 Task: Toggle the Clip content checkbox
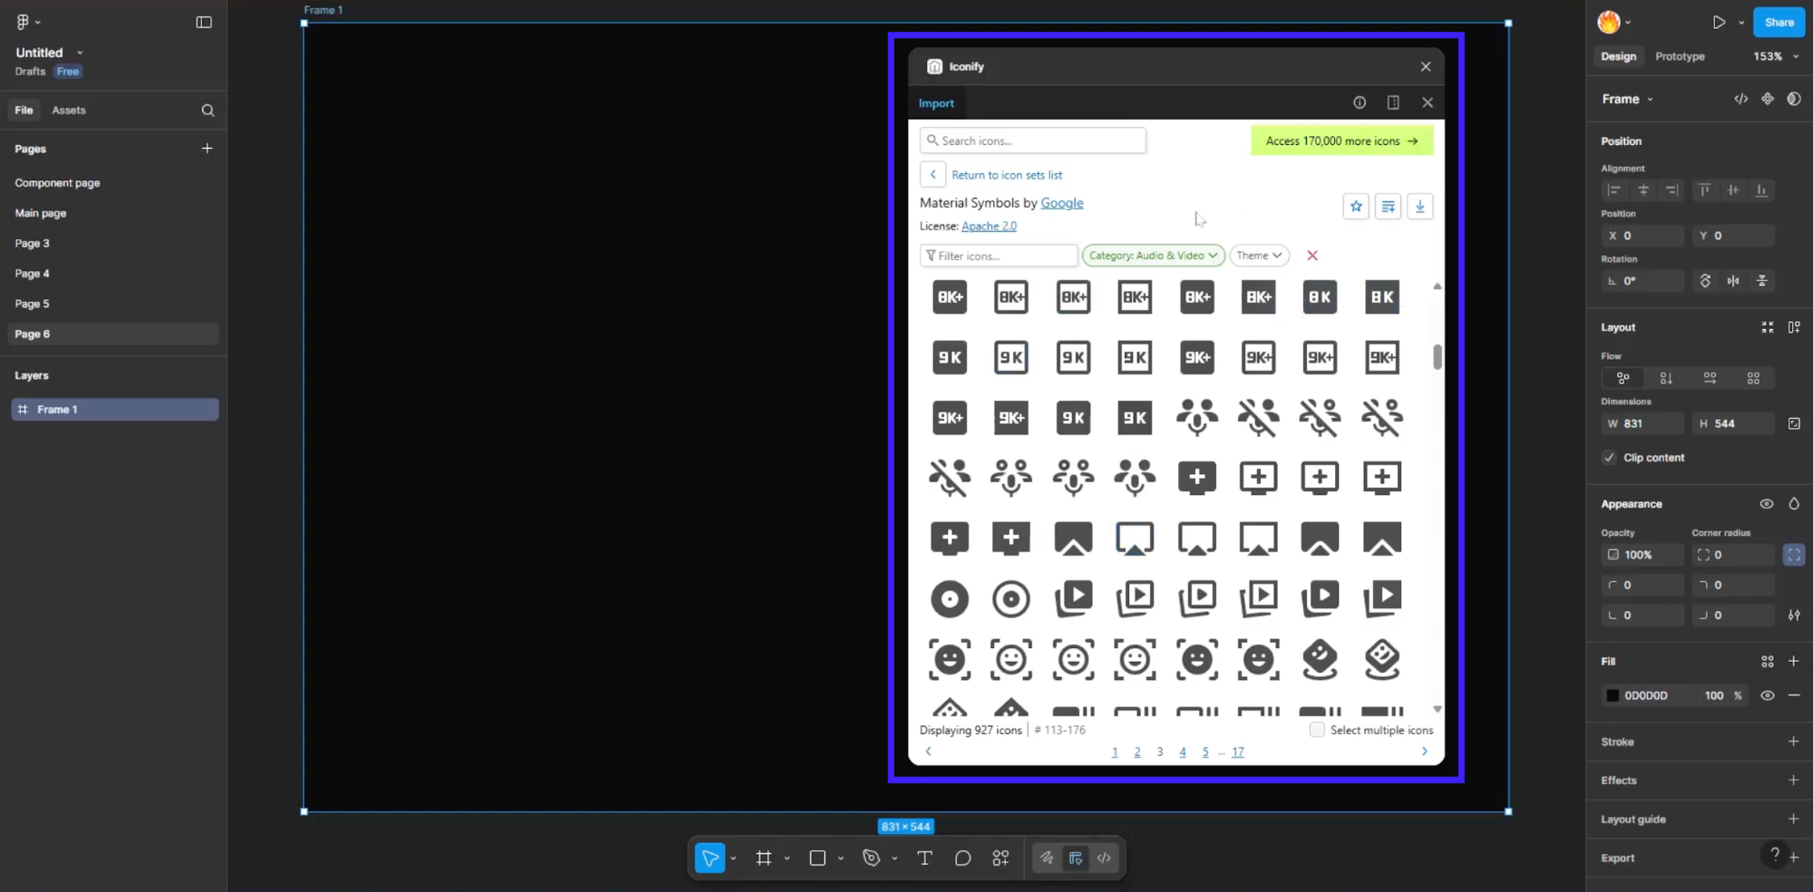[x=1609, y=458]
